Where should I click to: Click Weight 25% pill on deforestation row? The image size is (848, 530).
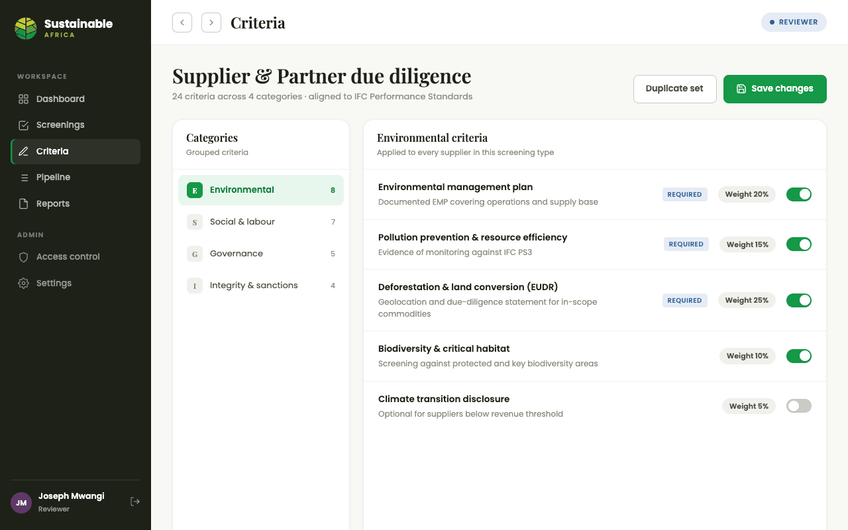click(747, 300)
